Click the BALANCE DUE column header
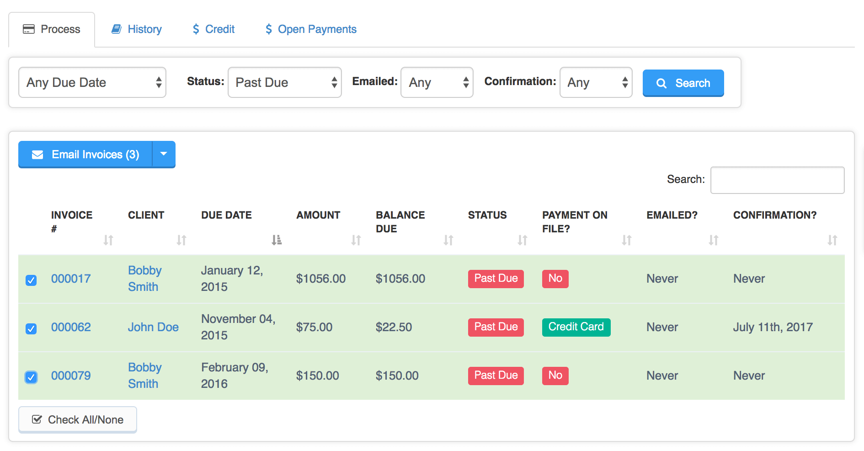The image size is (864, 451). pos(400,222)
